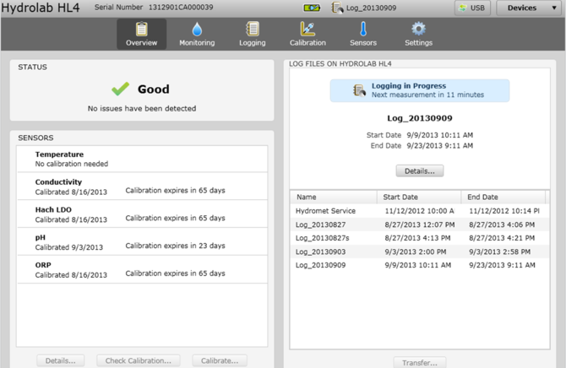Click the Check Calibration button
Screen dimensions: 566x368
click(x=139, y=360)
